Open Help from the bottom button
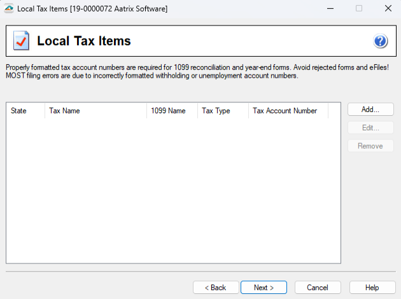 tap(372, 288)
